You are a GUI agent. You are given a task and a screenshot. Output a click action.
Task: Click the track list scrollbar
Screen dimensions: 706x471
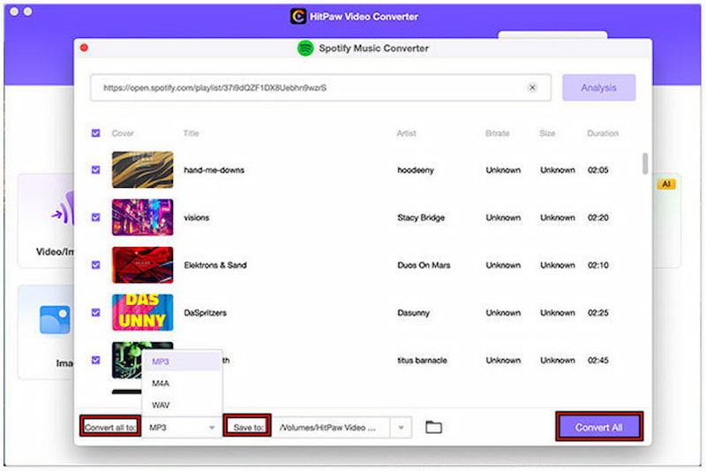point(645,163)
